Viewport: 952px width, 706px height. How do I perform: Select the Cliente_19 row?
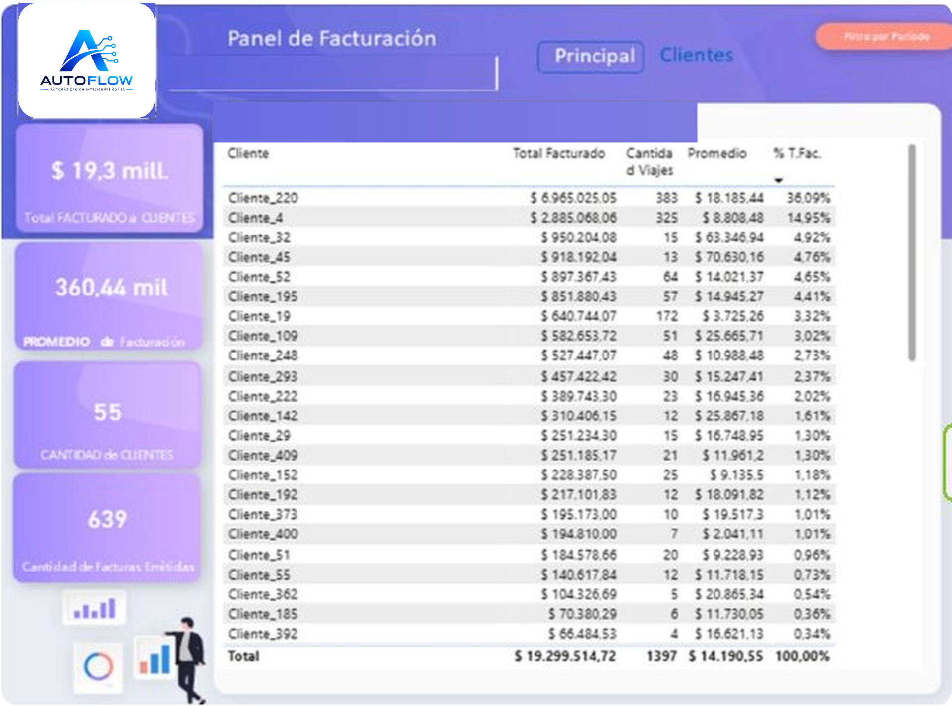[x=529, y=316]
